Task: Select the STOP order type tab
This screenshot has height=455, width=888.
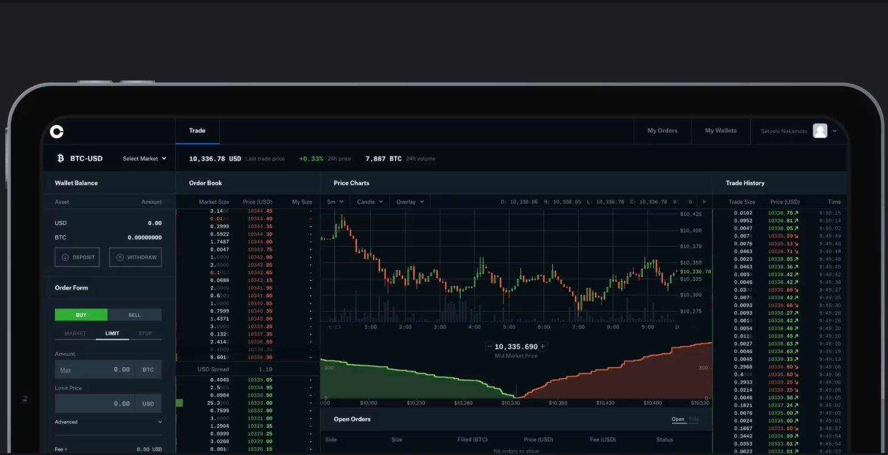Action: coord(145,333)
